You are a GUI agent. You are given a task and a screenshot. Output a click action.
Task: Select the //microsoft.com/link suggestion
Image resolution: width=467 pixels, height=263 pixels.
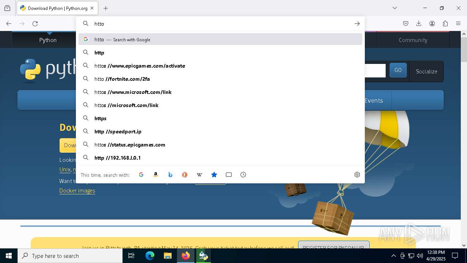220,105
